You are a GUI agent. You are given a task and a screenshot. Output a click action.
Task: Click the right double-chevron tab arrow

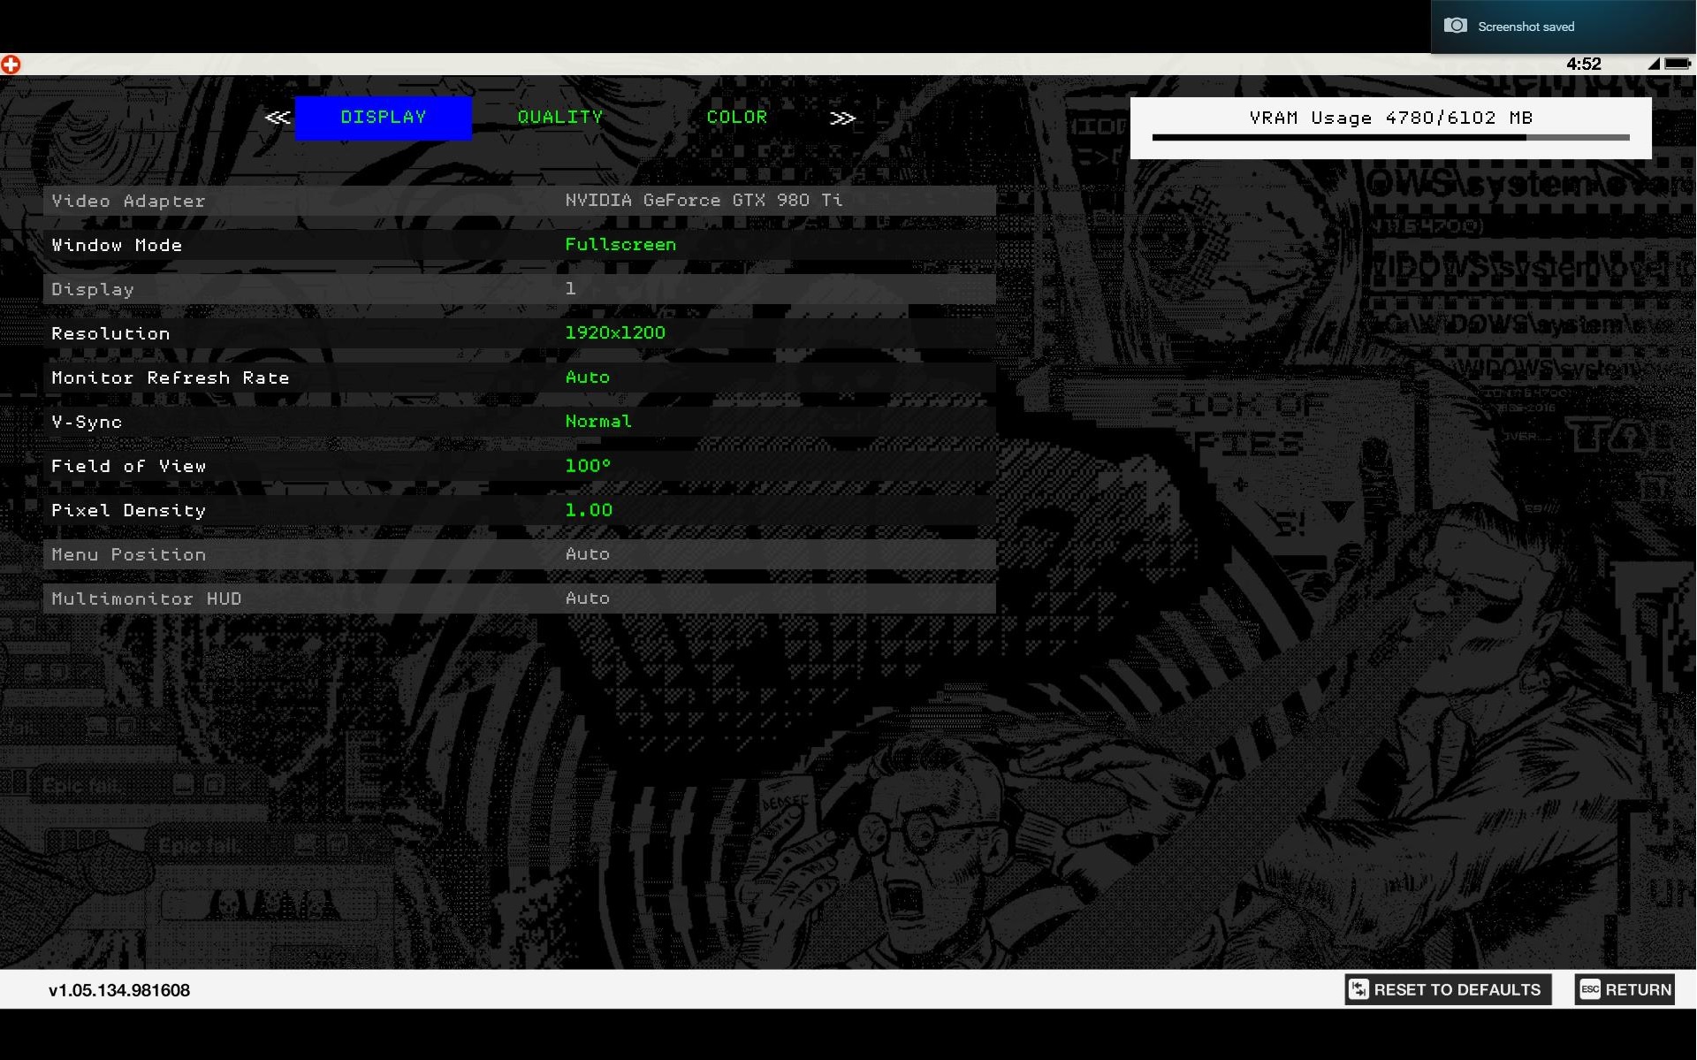842,118
